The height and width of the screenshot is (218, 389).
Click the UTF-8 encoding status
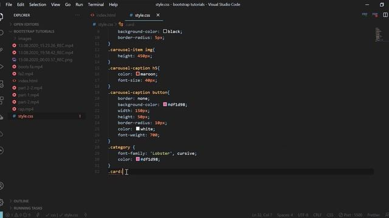click(x=303, y=215)
